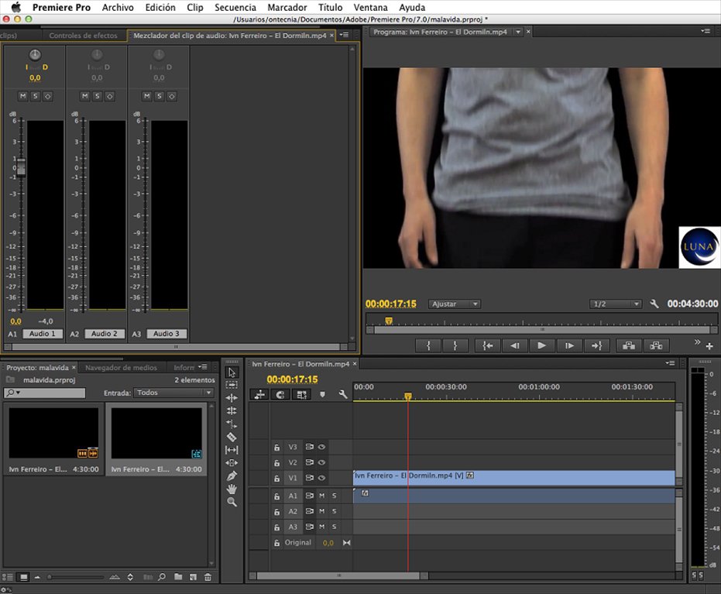The image size is (721, 594).
Task: Delete item using project panel trash icon
Action: click(x=208, y=577)
